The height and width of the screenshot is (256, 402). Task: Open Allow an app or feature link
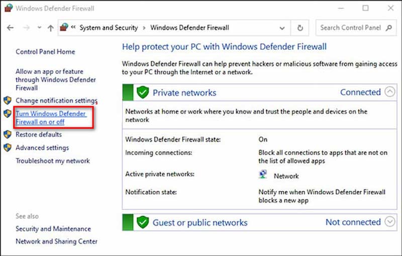56,79
